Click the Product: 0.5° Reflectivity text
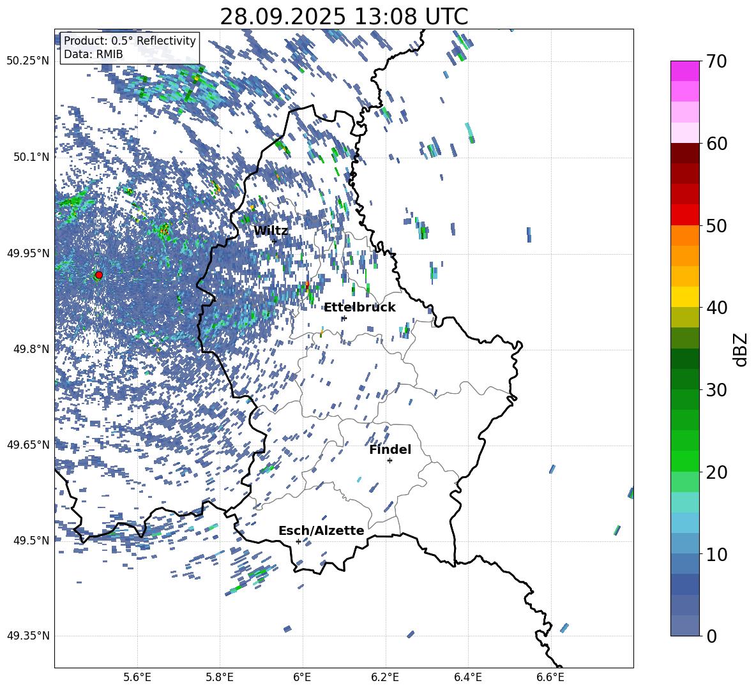This screenshot has height=690, width=756. pyautogui.click(x=130, y=40)
